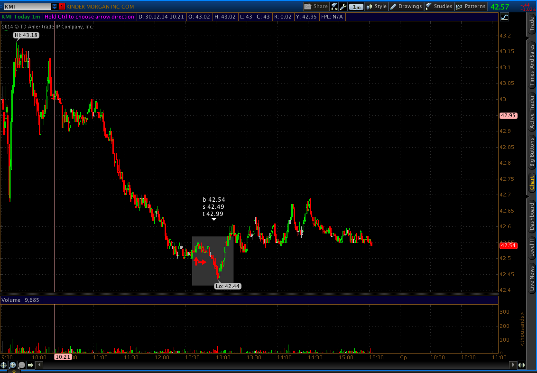Open the Active Trader tab

pyautogui.click(x=531, y=112)
